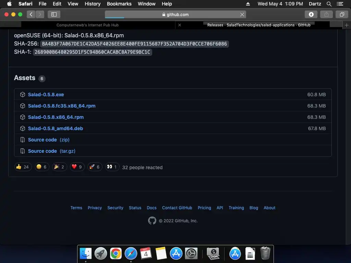Click archive icon beside Source code (tar.gz)
The image size is (351, 263).
(x=23, y=151)
